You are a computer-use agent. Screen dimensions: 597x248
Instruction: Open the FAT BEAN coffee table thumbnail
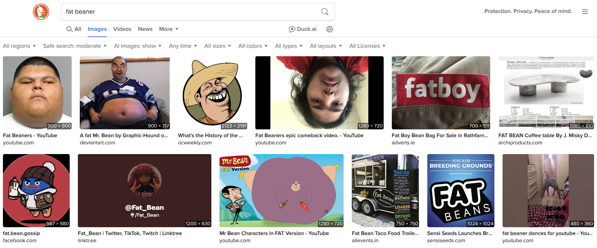click(x=546, y=93)
